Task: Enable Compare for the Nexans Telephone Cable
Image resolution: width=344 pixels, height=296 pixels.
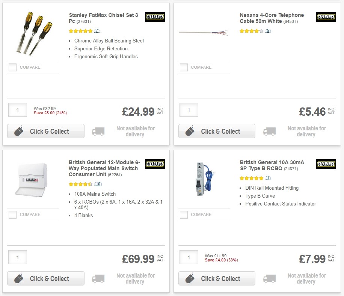Action: [x=184, y=67]
